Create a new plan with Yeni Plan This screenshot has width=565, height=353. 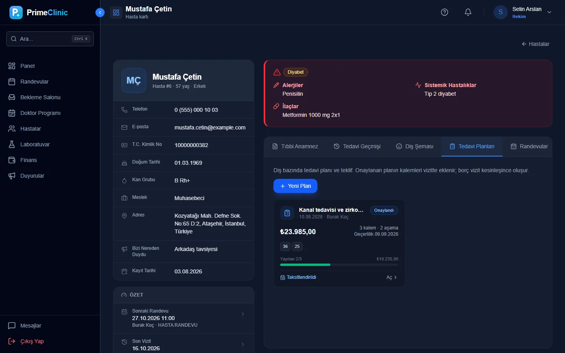295,186
